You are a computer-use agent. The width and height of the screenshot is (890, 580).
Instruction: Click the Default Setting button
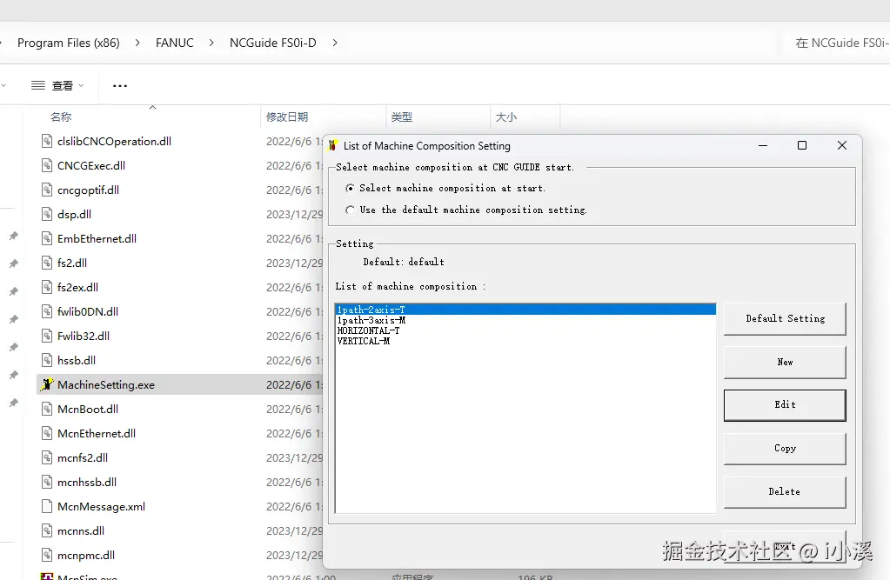click(785, 319)
